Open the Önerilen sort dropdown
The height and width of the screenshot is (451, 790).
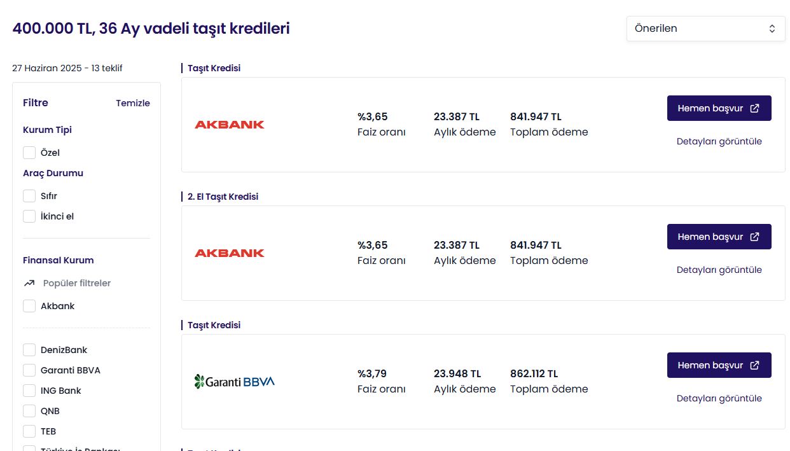tap(706, 29)
